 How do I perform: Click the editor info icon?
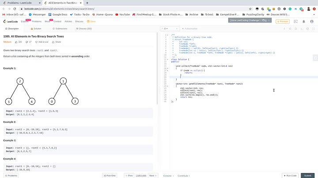[284, 29]
